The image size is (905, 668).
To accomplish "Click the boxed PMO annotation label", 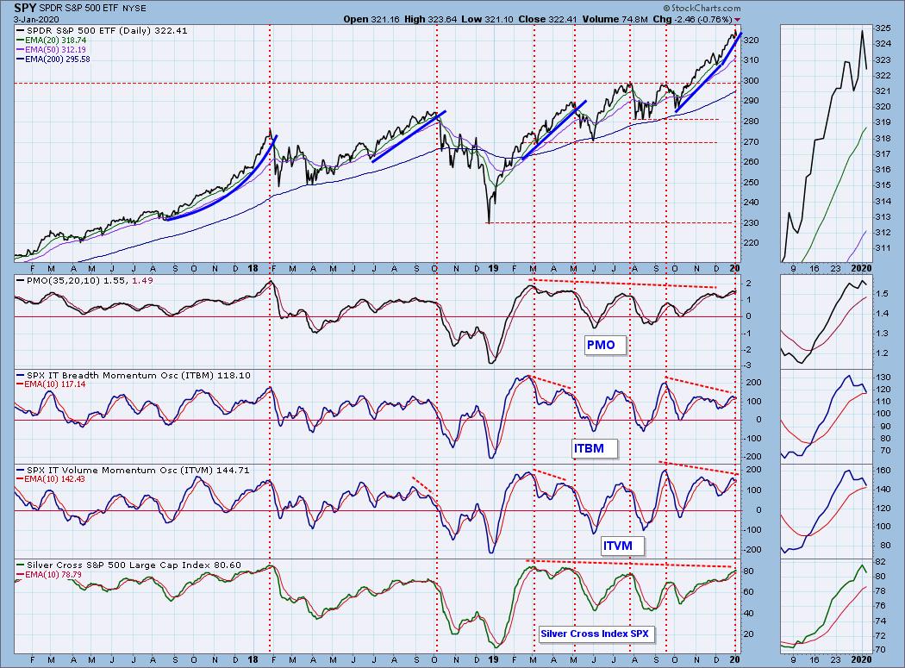I will point(604,346).
